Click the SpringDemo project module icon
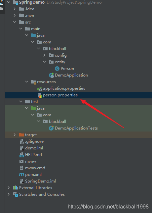The height and width of the screenshot is (213, 152). (16, 2)
